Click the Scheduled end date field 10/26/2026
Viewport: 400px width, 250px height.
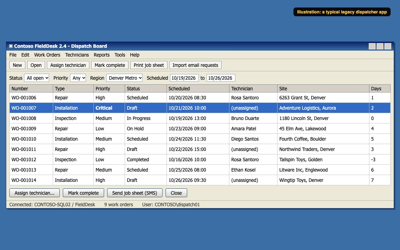[x=221, y=78]
